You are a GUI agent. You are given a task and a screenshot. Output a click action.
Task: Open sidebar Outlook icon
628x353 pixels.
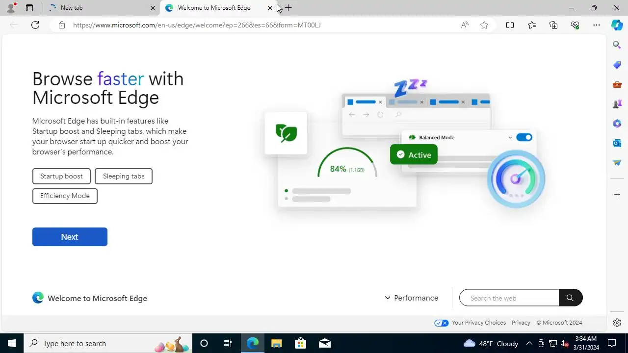coord(617,143)
